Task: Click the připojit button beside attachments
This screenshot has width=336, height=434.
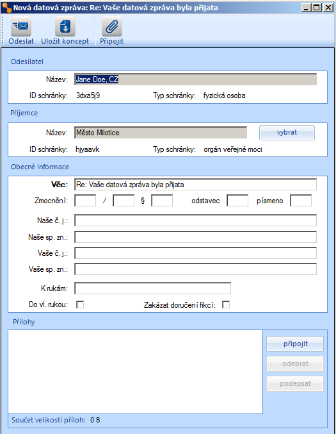Action: pos(295,344)
